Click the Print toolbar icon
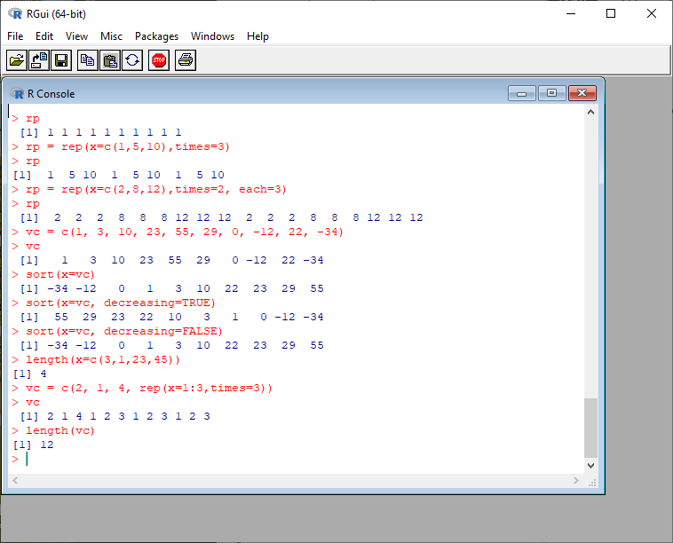The width and height of the screenshot is (673, 543). [186, 60]
